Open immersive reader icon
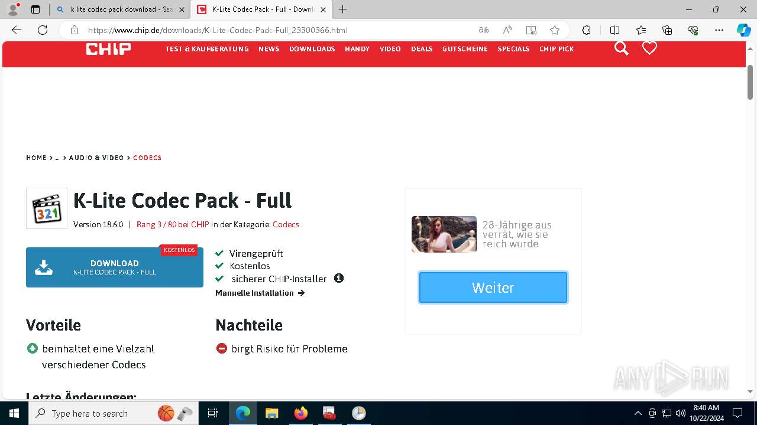The width and height of the screenshot is (757, 425). (x=531, y=30)
